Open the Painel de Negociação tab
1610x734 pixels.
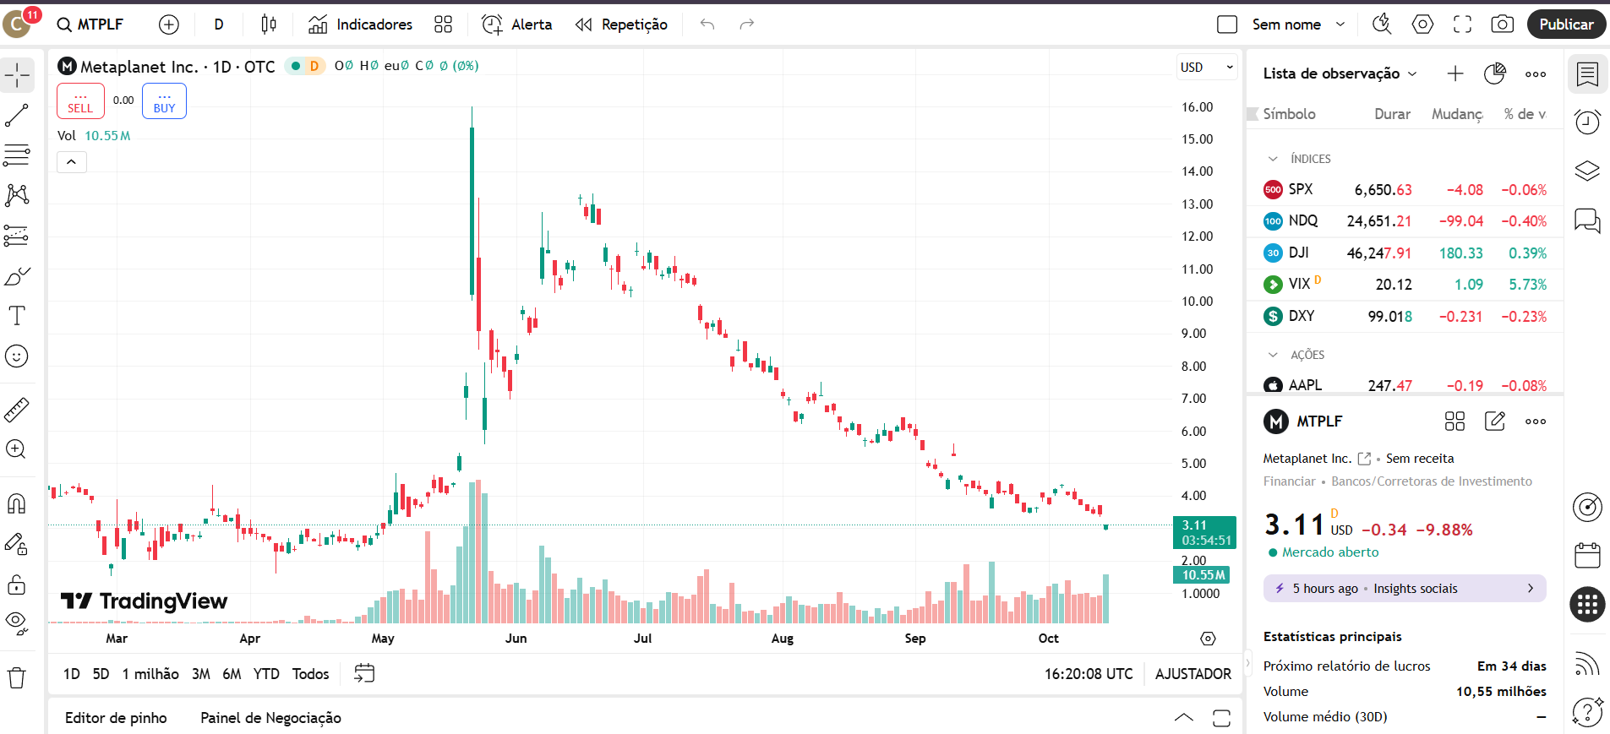pos(270,718)
